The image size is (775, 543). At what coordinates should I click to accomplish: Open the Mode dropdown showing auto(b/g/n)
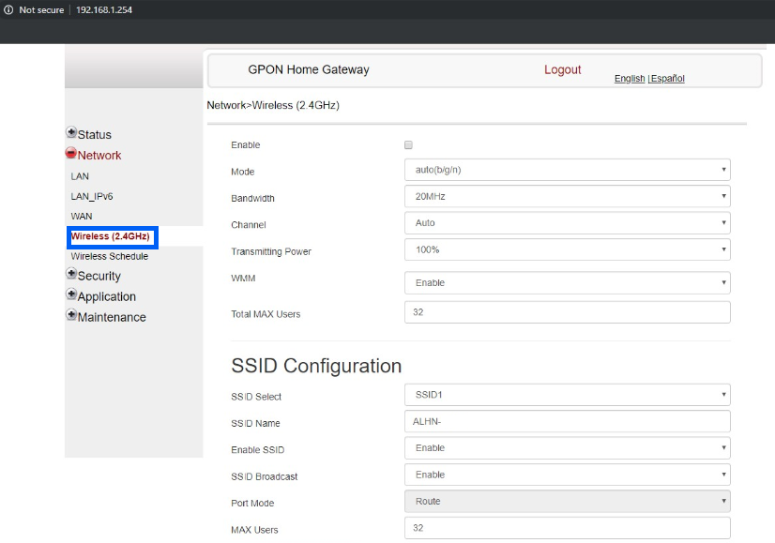tap(568, 170)
